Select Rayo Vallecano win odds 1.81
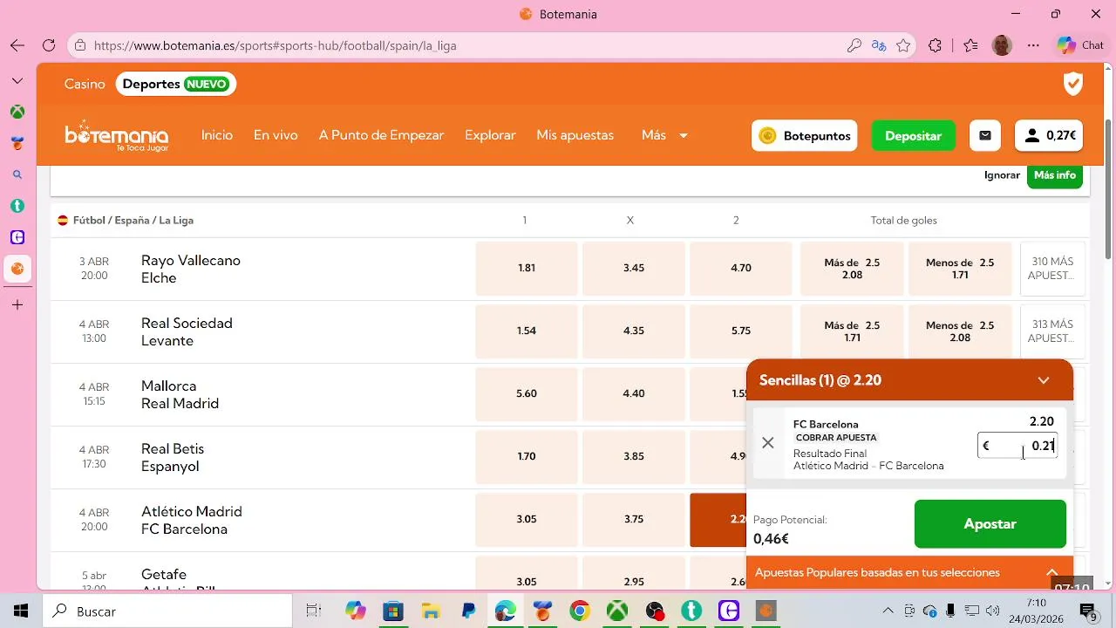The height and width of the screenshot is (628, 1116). (527, 269)
